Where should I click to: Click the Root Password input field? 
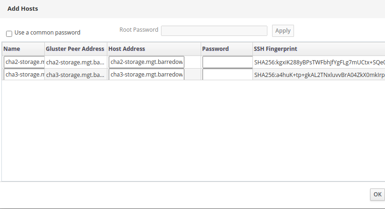[x=214, y=31]
